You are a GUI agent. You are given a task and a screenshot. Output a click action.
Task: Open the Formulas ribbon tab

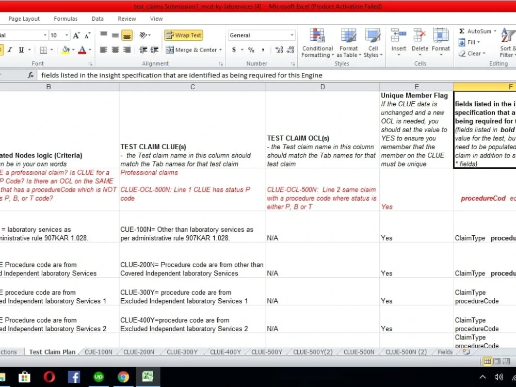[66, 19]
